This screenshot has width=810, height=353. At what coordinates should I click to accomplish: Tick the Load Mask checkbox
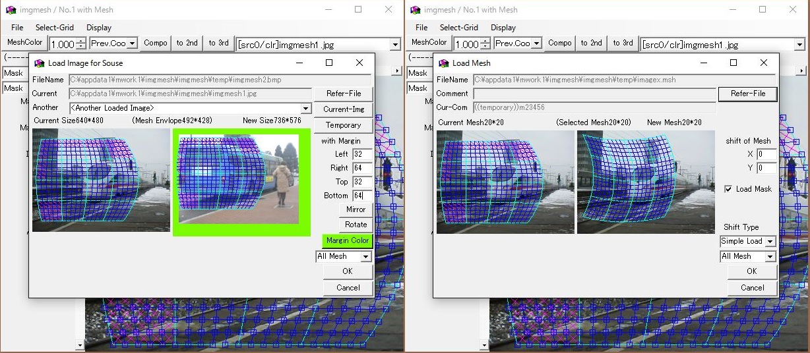pos(728,189)
